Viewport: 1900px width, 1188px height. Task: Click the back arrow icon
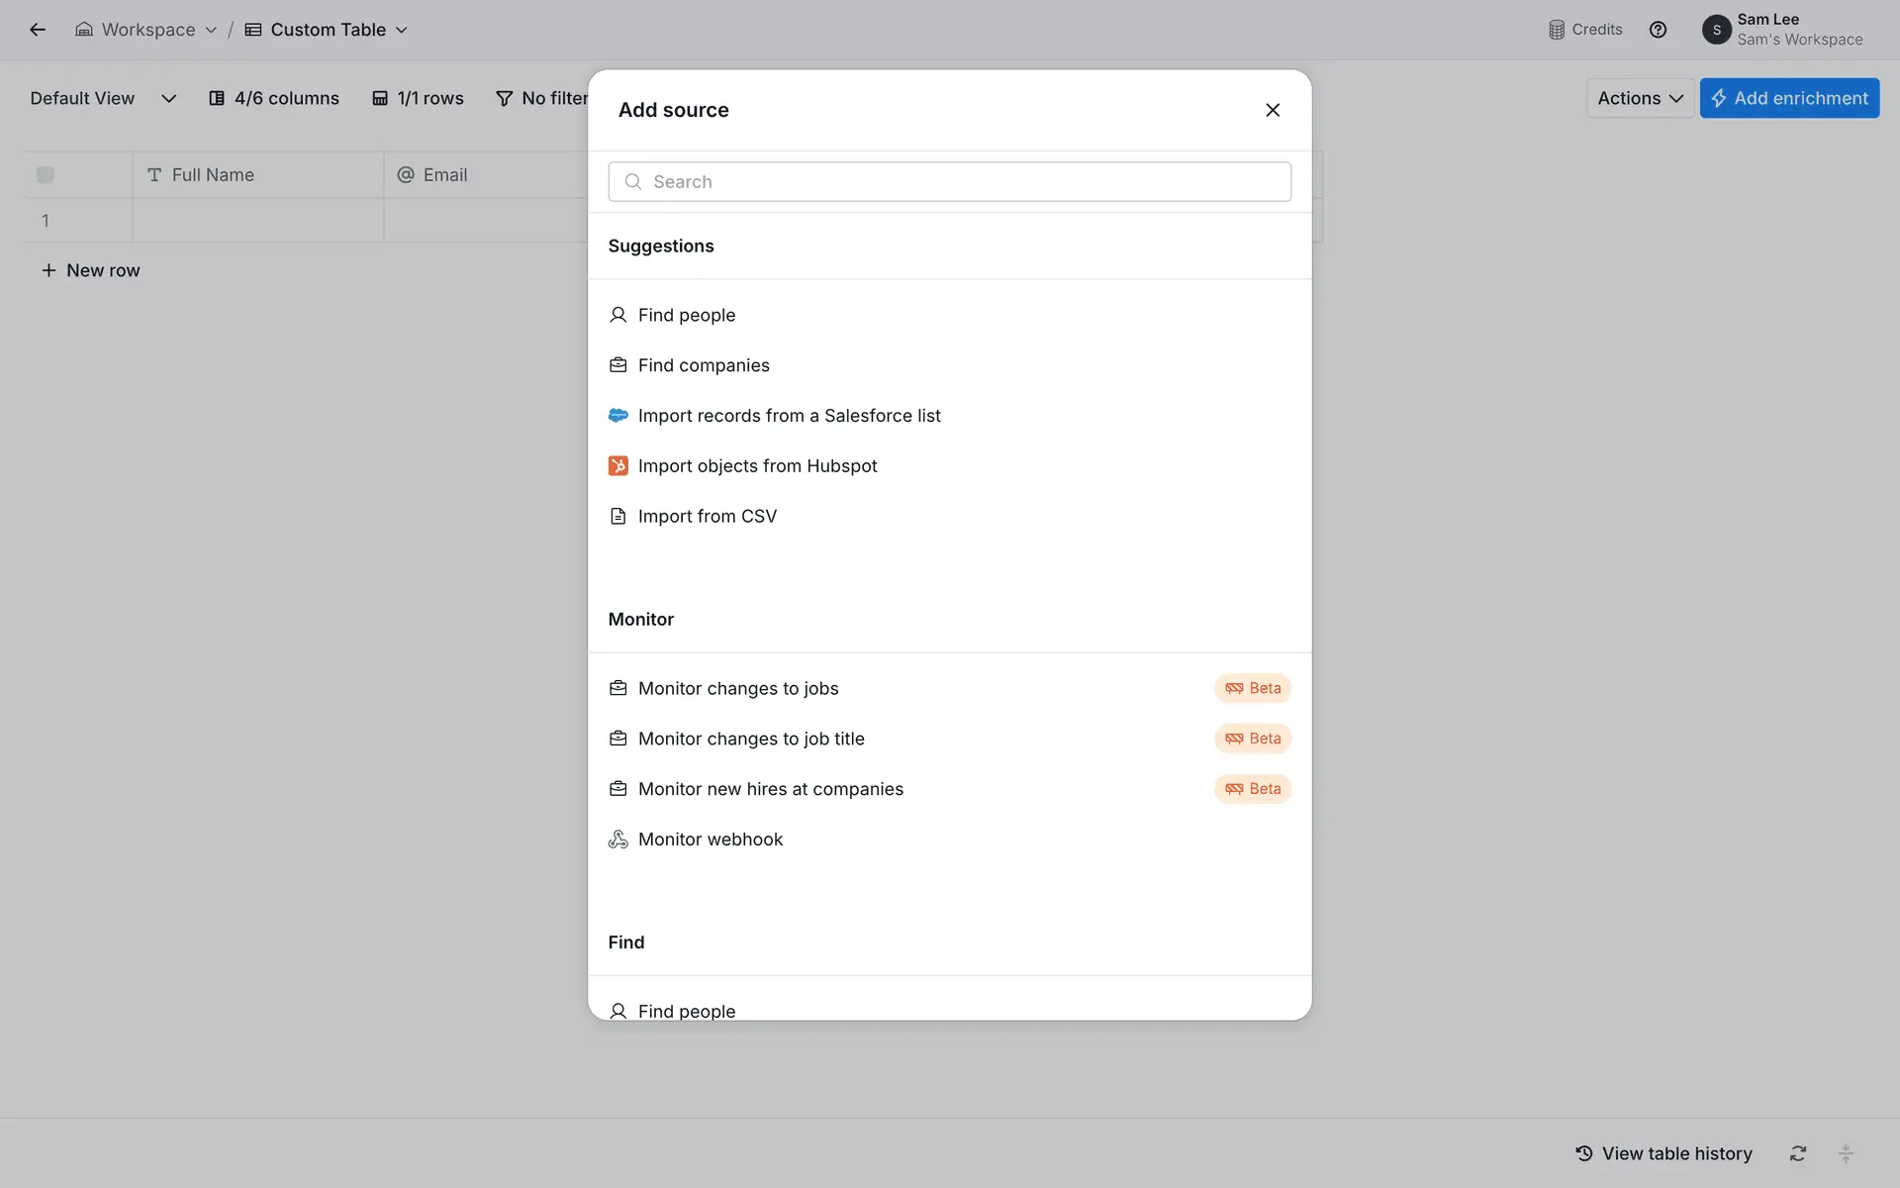pyautogui.click(x=38, y=30)
